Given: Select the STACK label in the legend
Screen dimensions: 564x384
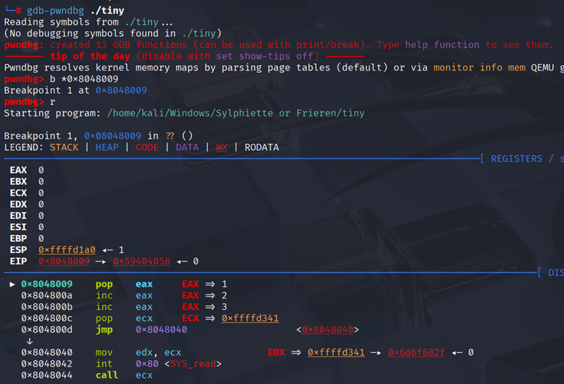Looking at the screenshot, I should tap(64, 148).
